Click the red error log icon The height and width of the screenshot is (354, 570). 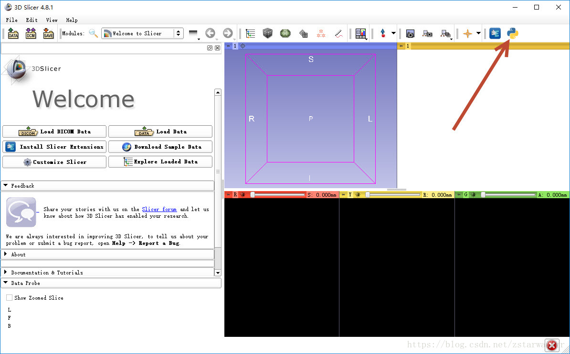click(552, 345)
